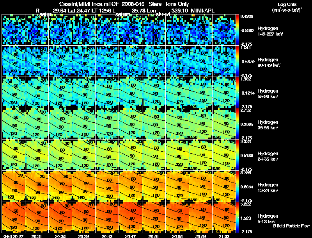This screenshot has height=238, width=312.
Task: Click the 0.1214 colorbar midpoint value
Action: [248, 93]
